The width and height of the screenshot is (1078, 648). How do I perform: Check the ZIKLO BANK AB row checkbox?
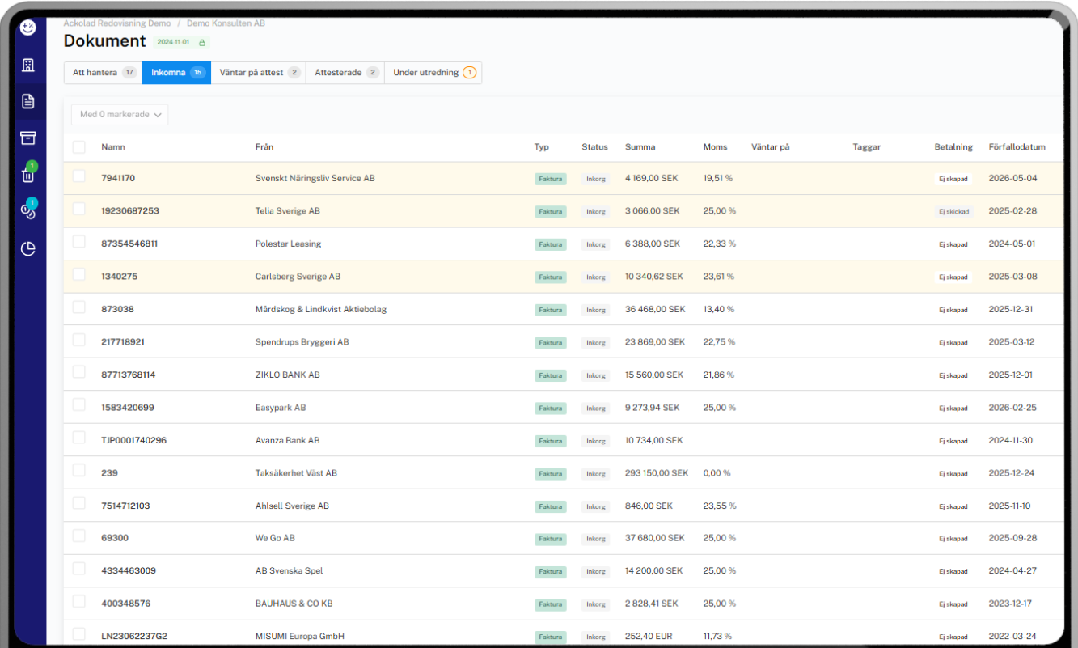(x=78, y=372)
